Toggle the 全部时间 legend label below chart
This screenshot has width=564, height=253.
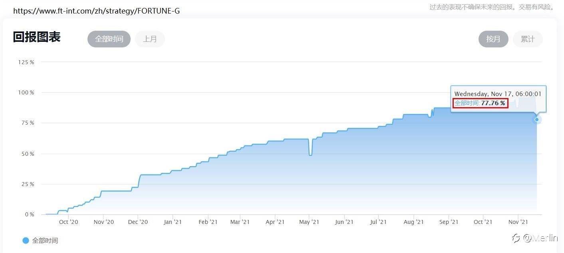(45, 241)
